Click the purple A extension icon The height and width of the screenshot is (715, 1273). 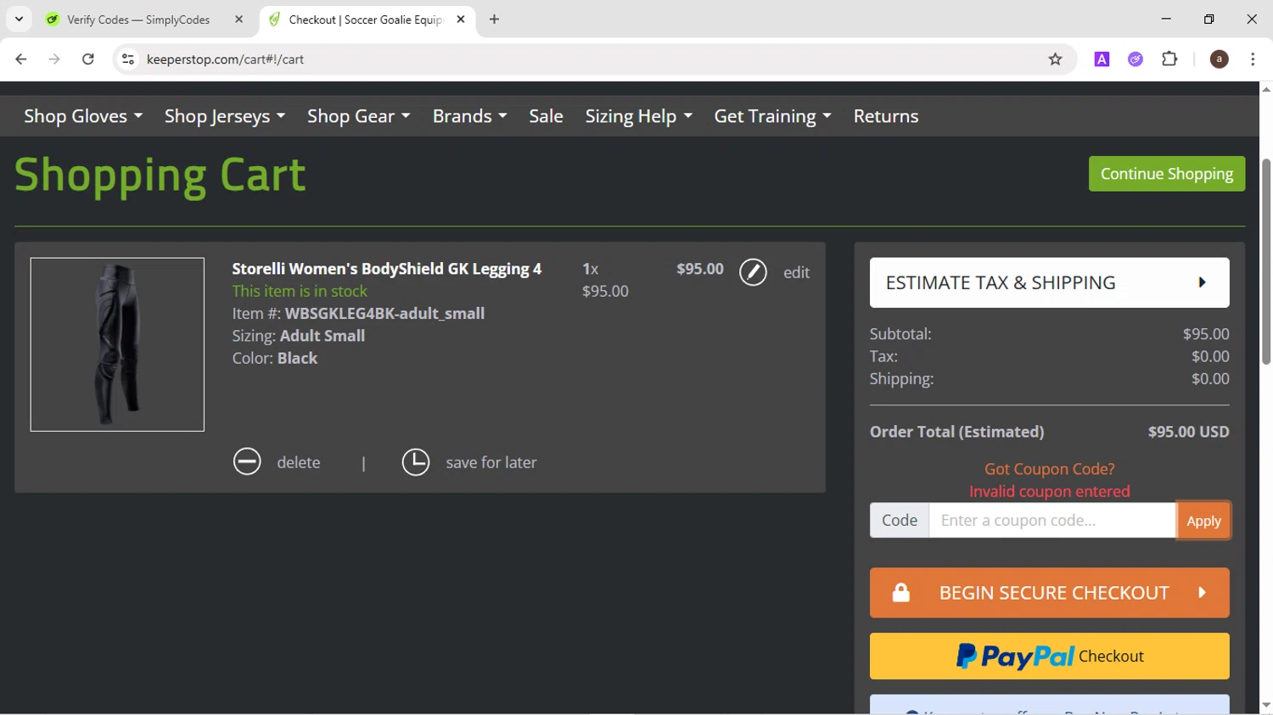[x=1102, y=59]
